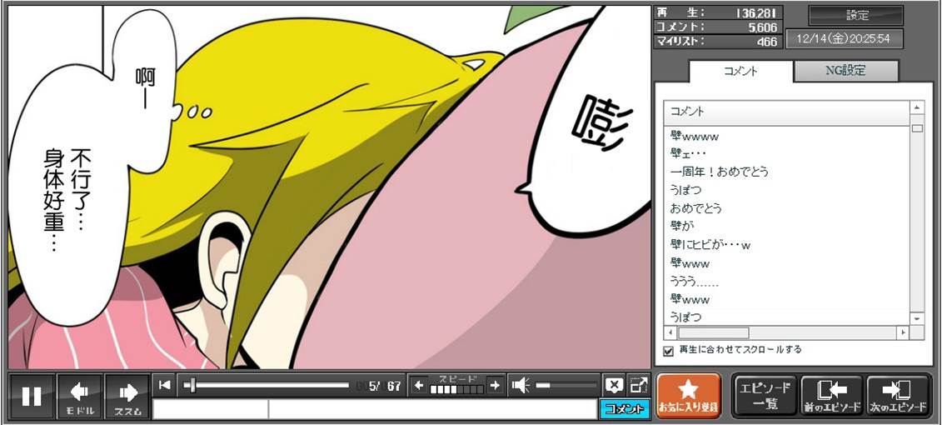Pause the playback with the pause button
The height and width of the screenshot is (425, 942).
pos(32,396)
